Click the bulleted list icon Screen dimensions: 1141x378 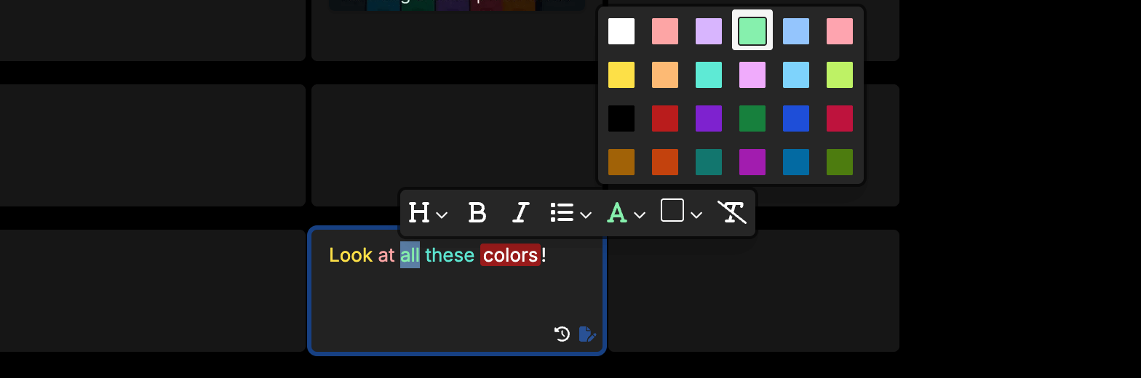[x=562, y=213]
